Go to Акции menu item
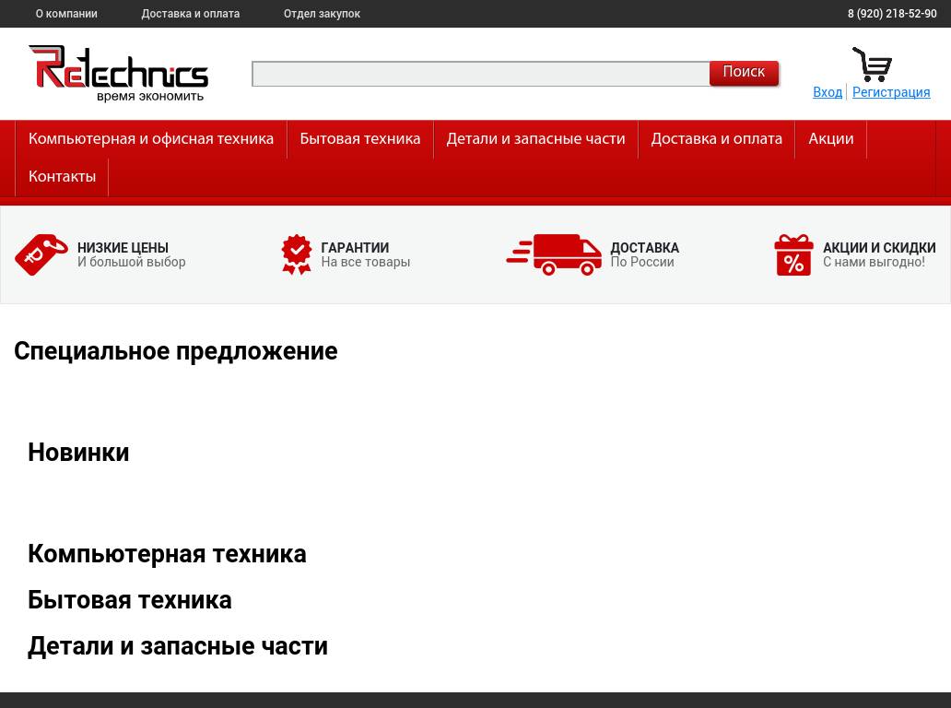 click(x=830, y=139)
